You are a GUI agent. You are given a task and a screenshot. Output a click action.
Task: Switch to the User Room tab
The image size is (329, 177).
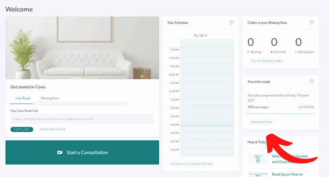(23, 98)
